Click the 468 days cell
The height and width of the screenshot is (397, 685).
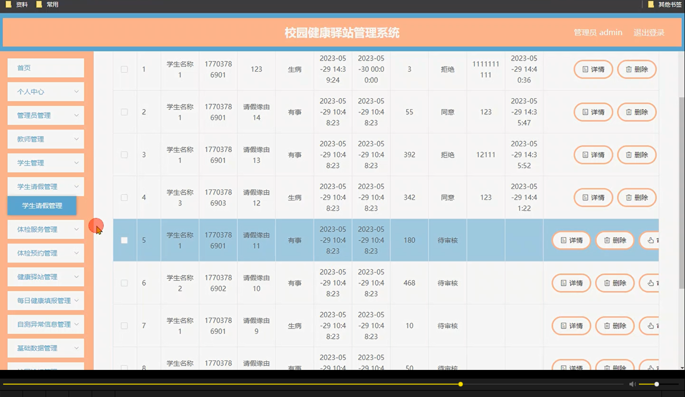coord(409,283)
